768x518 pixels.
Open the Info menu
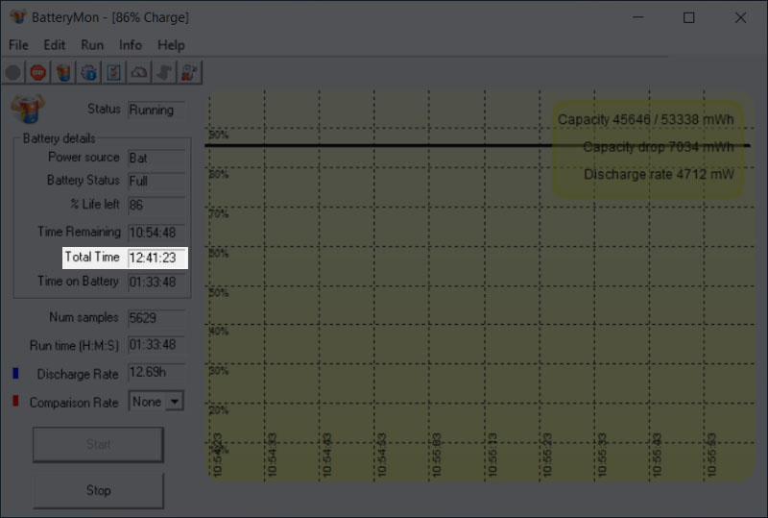coord(131,45)
